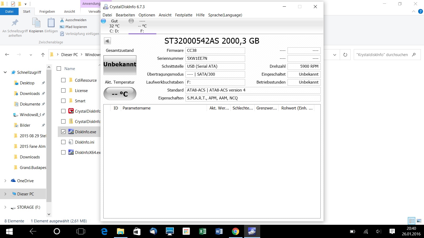Click Verknüpfung einfügen in the Explorer ribbon
This screenshot has height=238, width=424.
pos(79,34)
